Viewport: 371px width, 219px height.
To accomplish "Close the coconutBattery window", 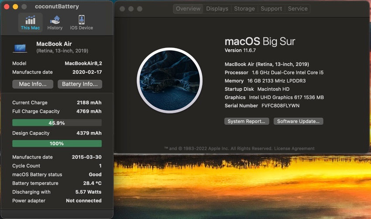I will click(x=7, y=7).
